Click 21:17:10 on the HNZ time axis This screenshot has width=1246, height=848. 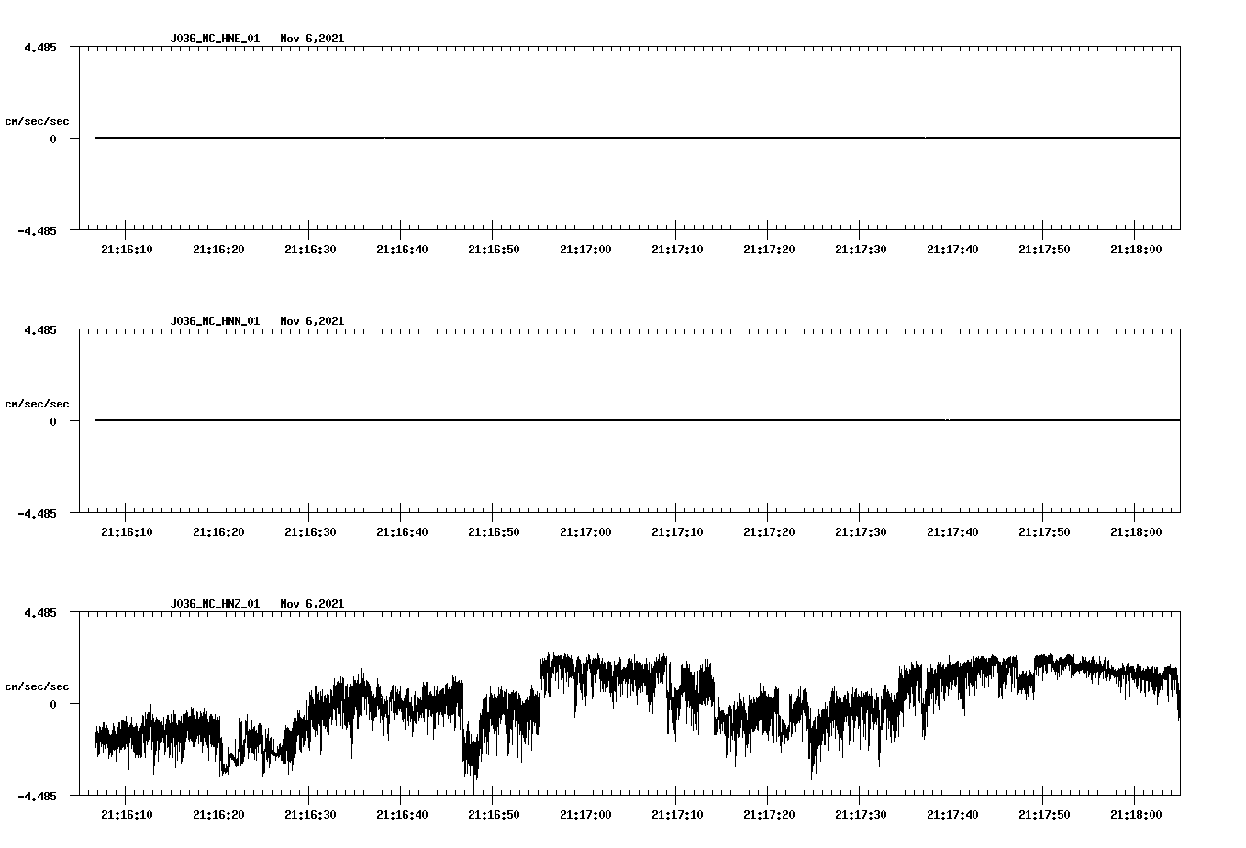point(677,815)
